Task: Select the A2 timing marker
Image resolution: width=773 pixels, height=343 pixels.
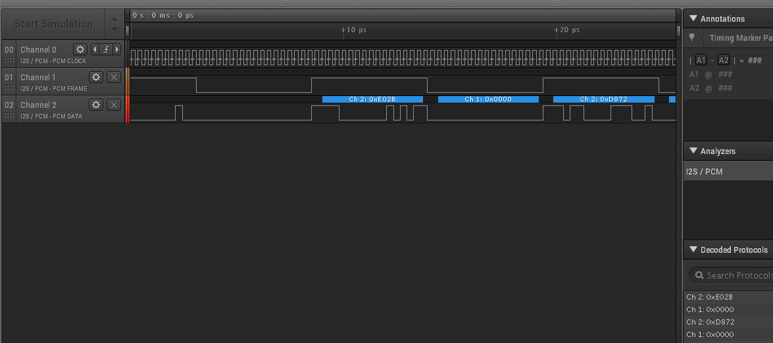Action: (724, 60)
